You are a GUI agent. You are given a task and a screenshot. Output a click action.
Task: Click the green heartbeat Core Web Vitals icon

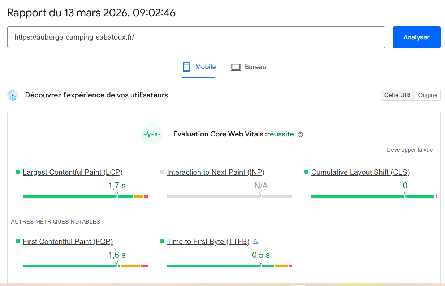[152, 134]
